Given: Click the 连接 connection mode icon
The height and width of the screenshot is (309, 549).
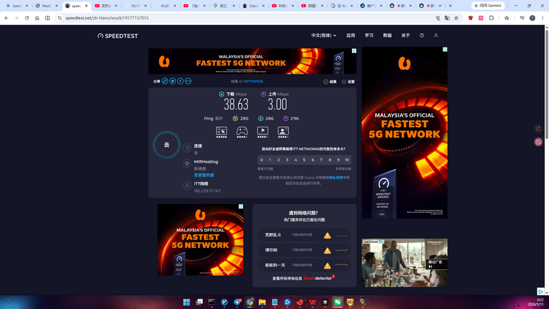Looking at the screenshot, I should click(x=187, y=148).
